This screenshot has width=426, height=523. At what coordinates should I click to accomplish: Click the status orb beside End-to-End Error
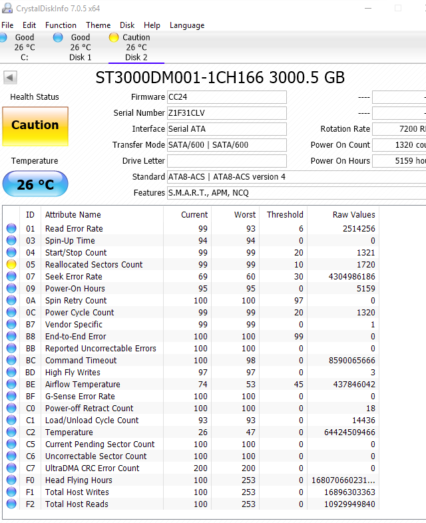pyautogui.click(x=11, y=336)
